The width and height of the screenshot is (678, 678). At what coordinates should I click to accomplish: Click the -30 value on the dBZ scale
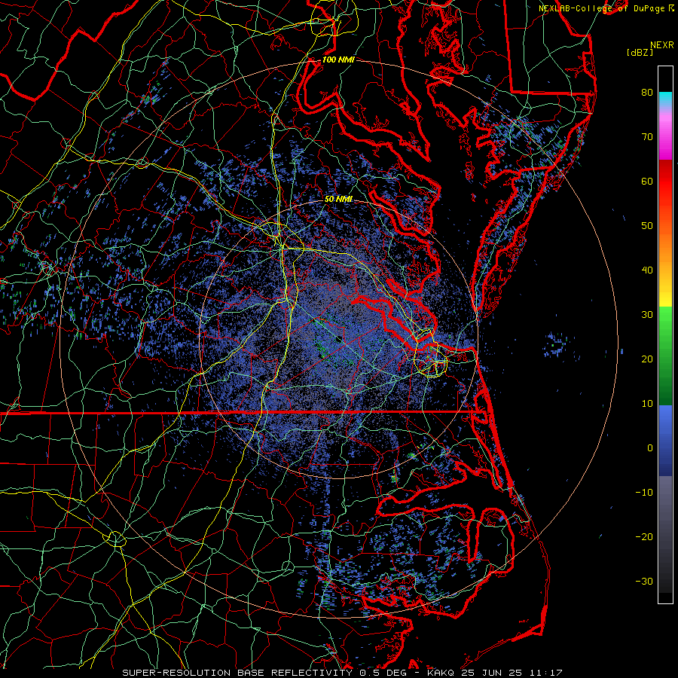(644, 582)
